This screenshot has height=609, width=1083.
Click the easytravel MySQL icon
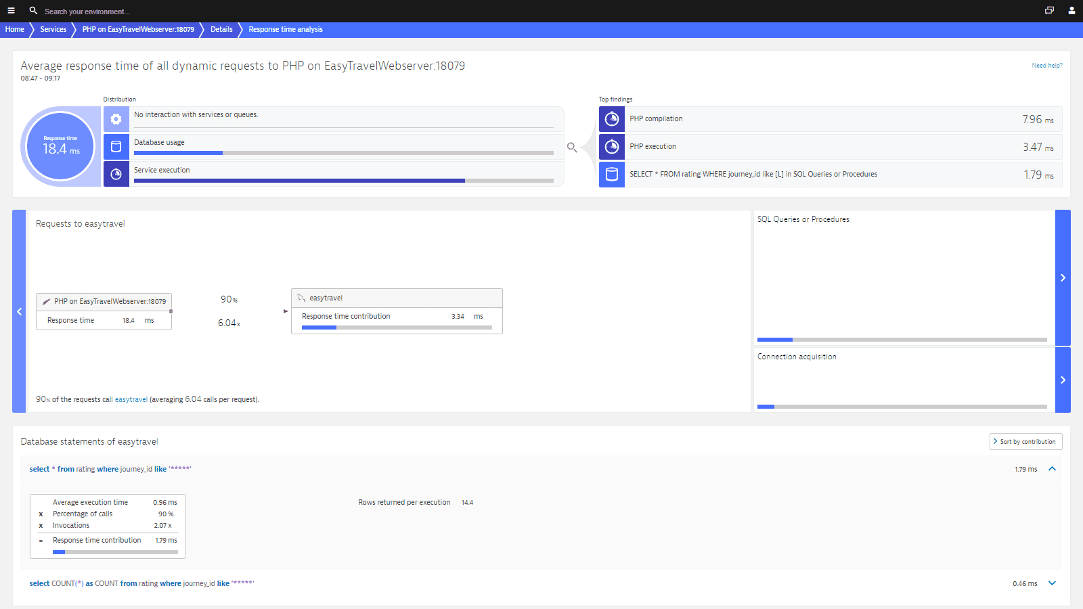click(x=301, y=298)
